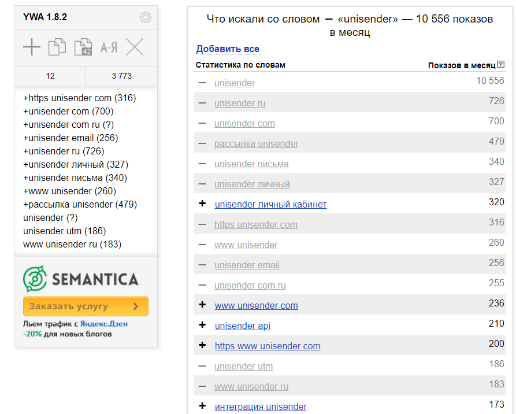
Task: Select '+unisender личный (327)' in YWA list
Action: coord(76,164)
